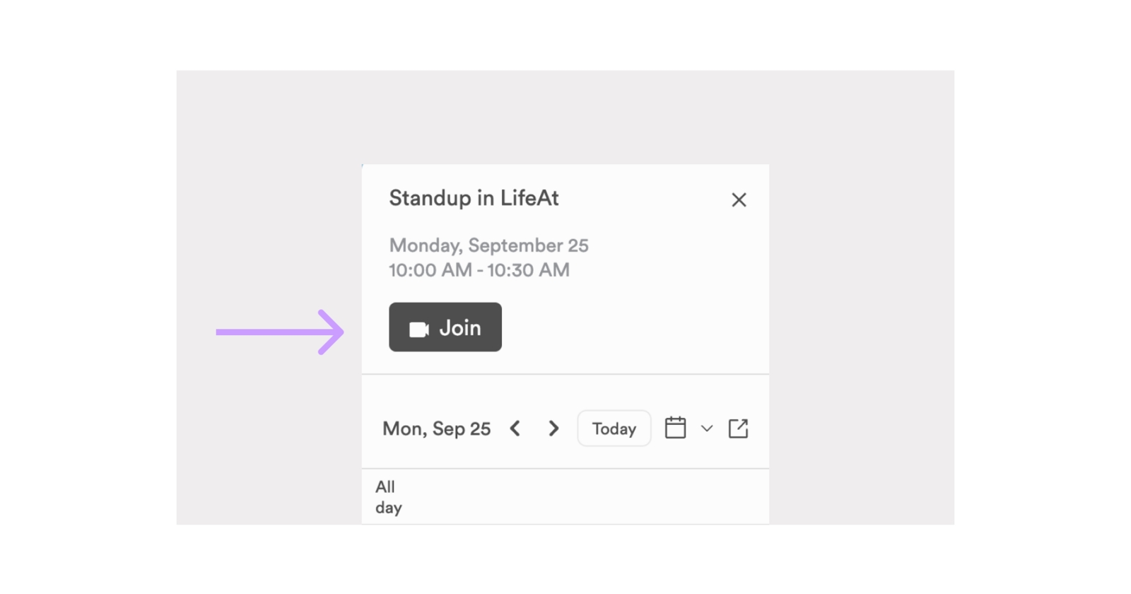Go to the next day with right chevron
Viewport: 1131px width, 594px height.
point(553,429)
